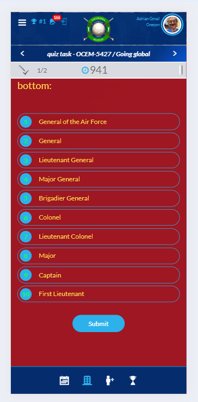
Task: Click the Submit button
Action: (x=98, y=323)
